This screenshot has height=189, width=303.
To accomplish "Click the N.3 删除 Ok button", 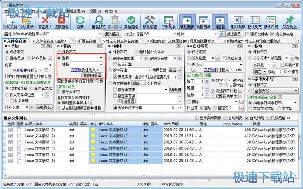I will click(x=178, y=46).
